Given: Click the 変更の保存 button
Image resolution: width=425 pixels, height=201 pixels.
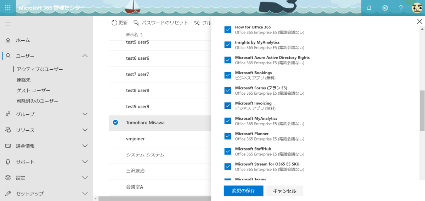Looking at the screenshot, I should (244, 191).
